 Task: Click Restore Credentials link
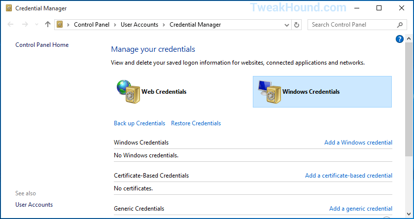pos(196,123)
